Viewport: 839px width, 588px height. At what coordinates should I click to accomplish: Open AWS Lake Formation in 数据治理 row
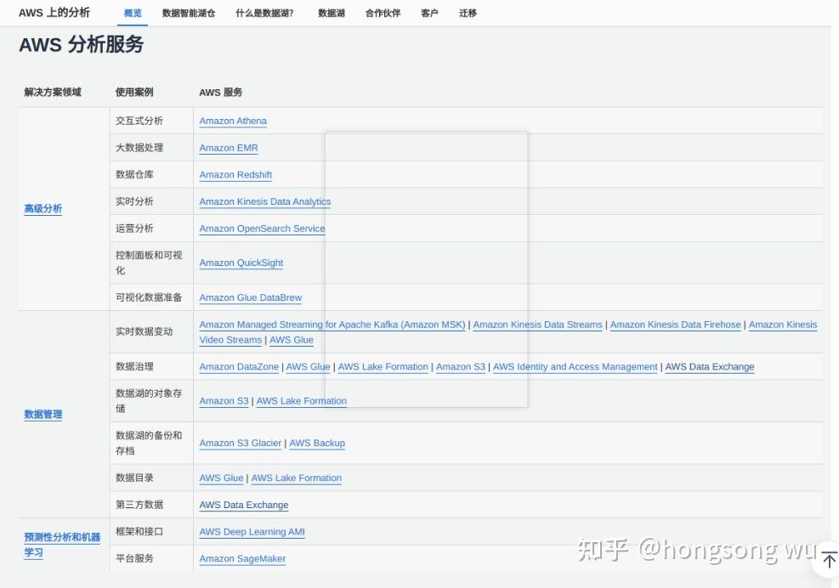(383, 366)
